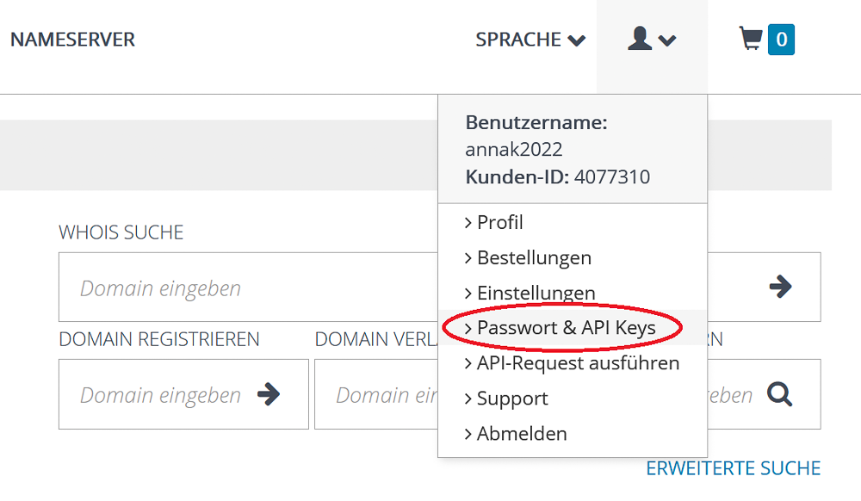
Task: Focus the WHOIS Suche domain field
Action: click(248, 287)
